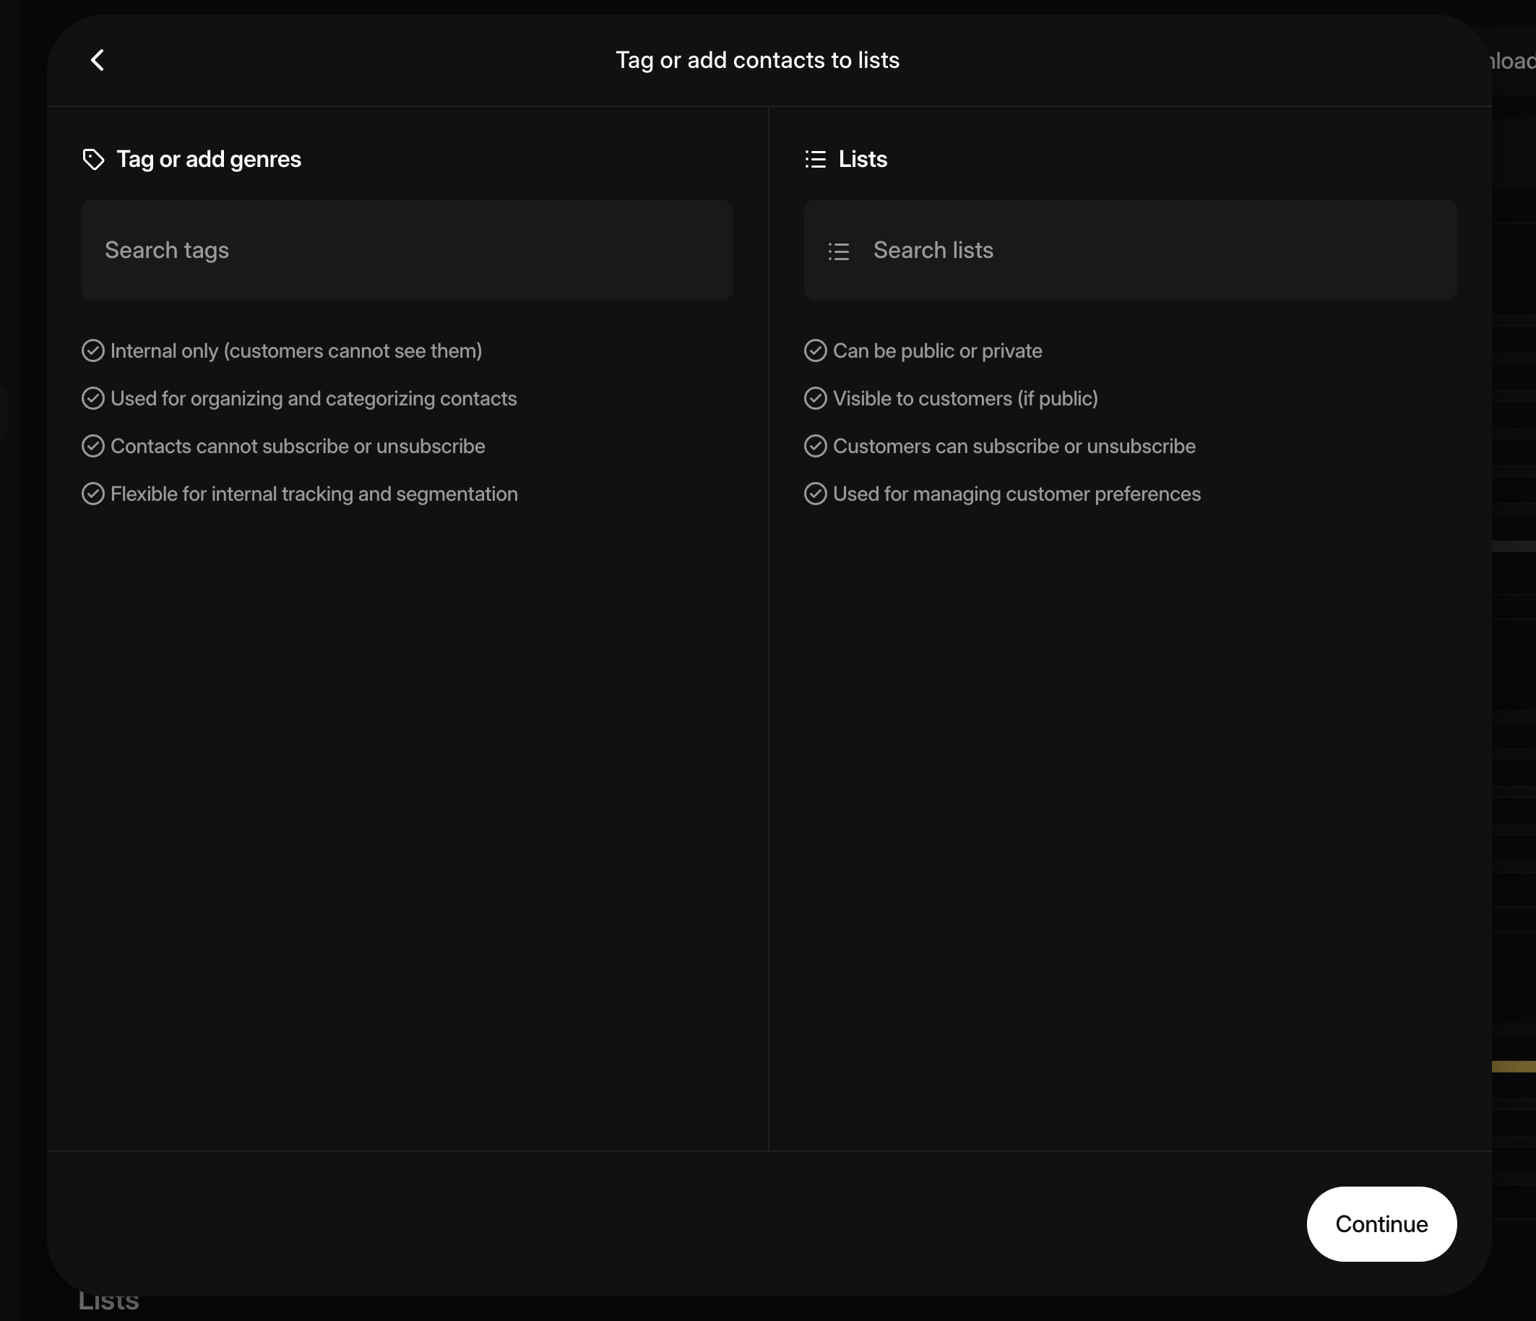Screen dimensions: 1536x1321
Task: Click the back arrow in the dialog header
Action: [x=97, y=60]
